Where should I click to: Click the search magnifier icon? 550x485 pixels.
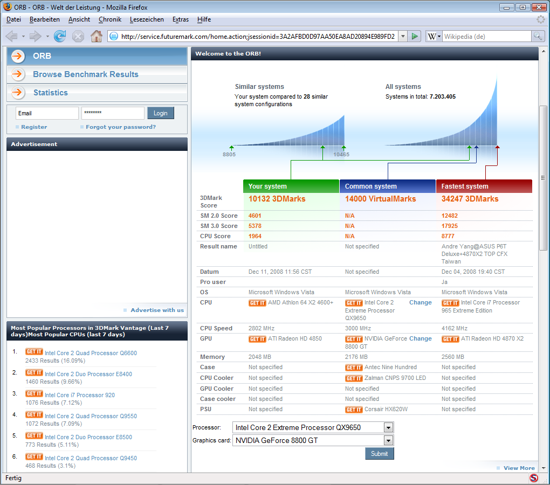pyautogui.click(x=538, y=36)
